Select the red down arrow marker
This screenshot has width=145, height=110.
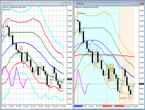(22, 48)
